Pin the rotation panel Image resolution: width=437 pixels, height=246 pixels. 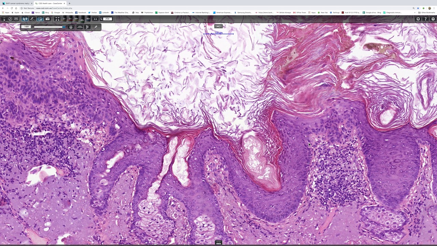[x=96, y=27]
